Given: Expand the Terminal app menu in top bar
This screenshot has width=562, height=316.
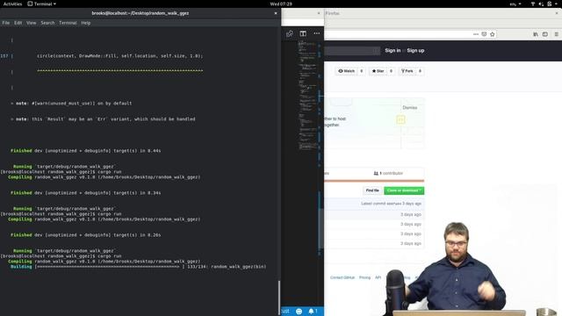Looking at the screenshot, I should (42, 4).
